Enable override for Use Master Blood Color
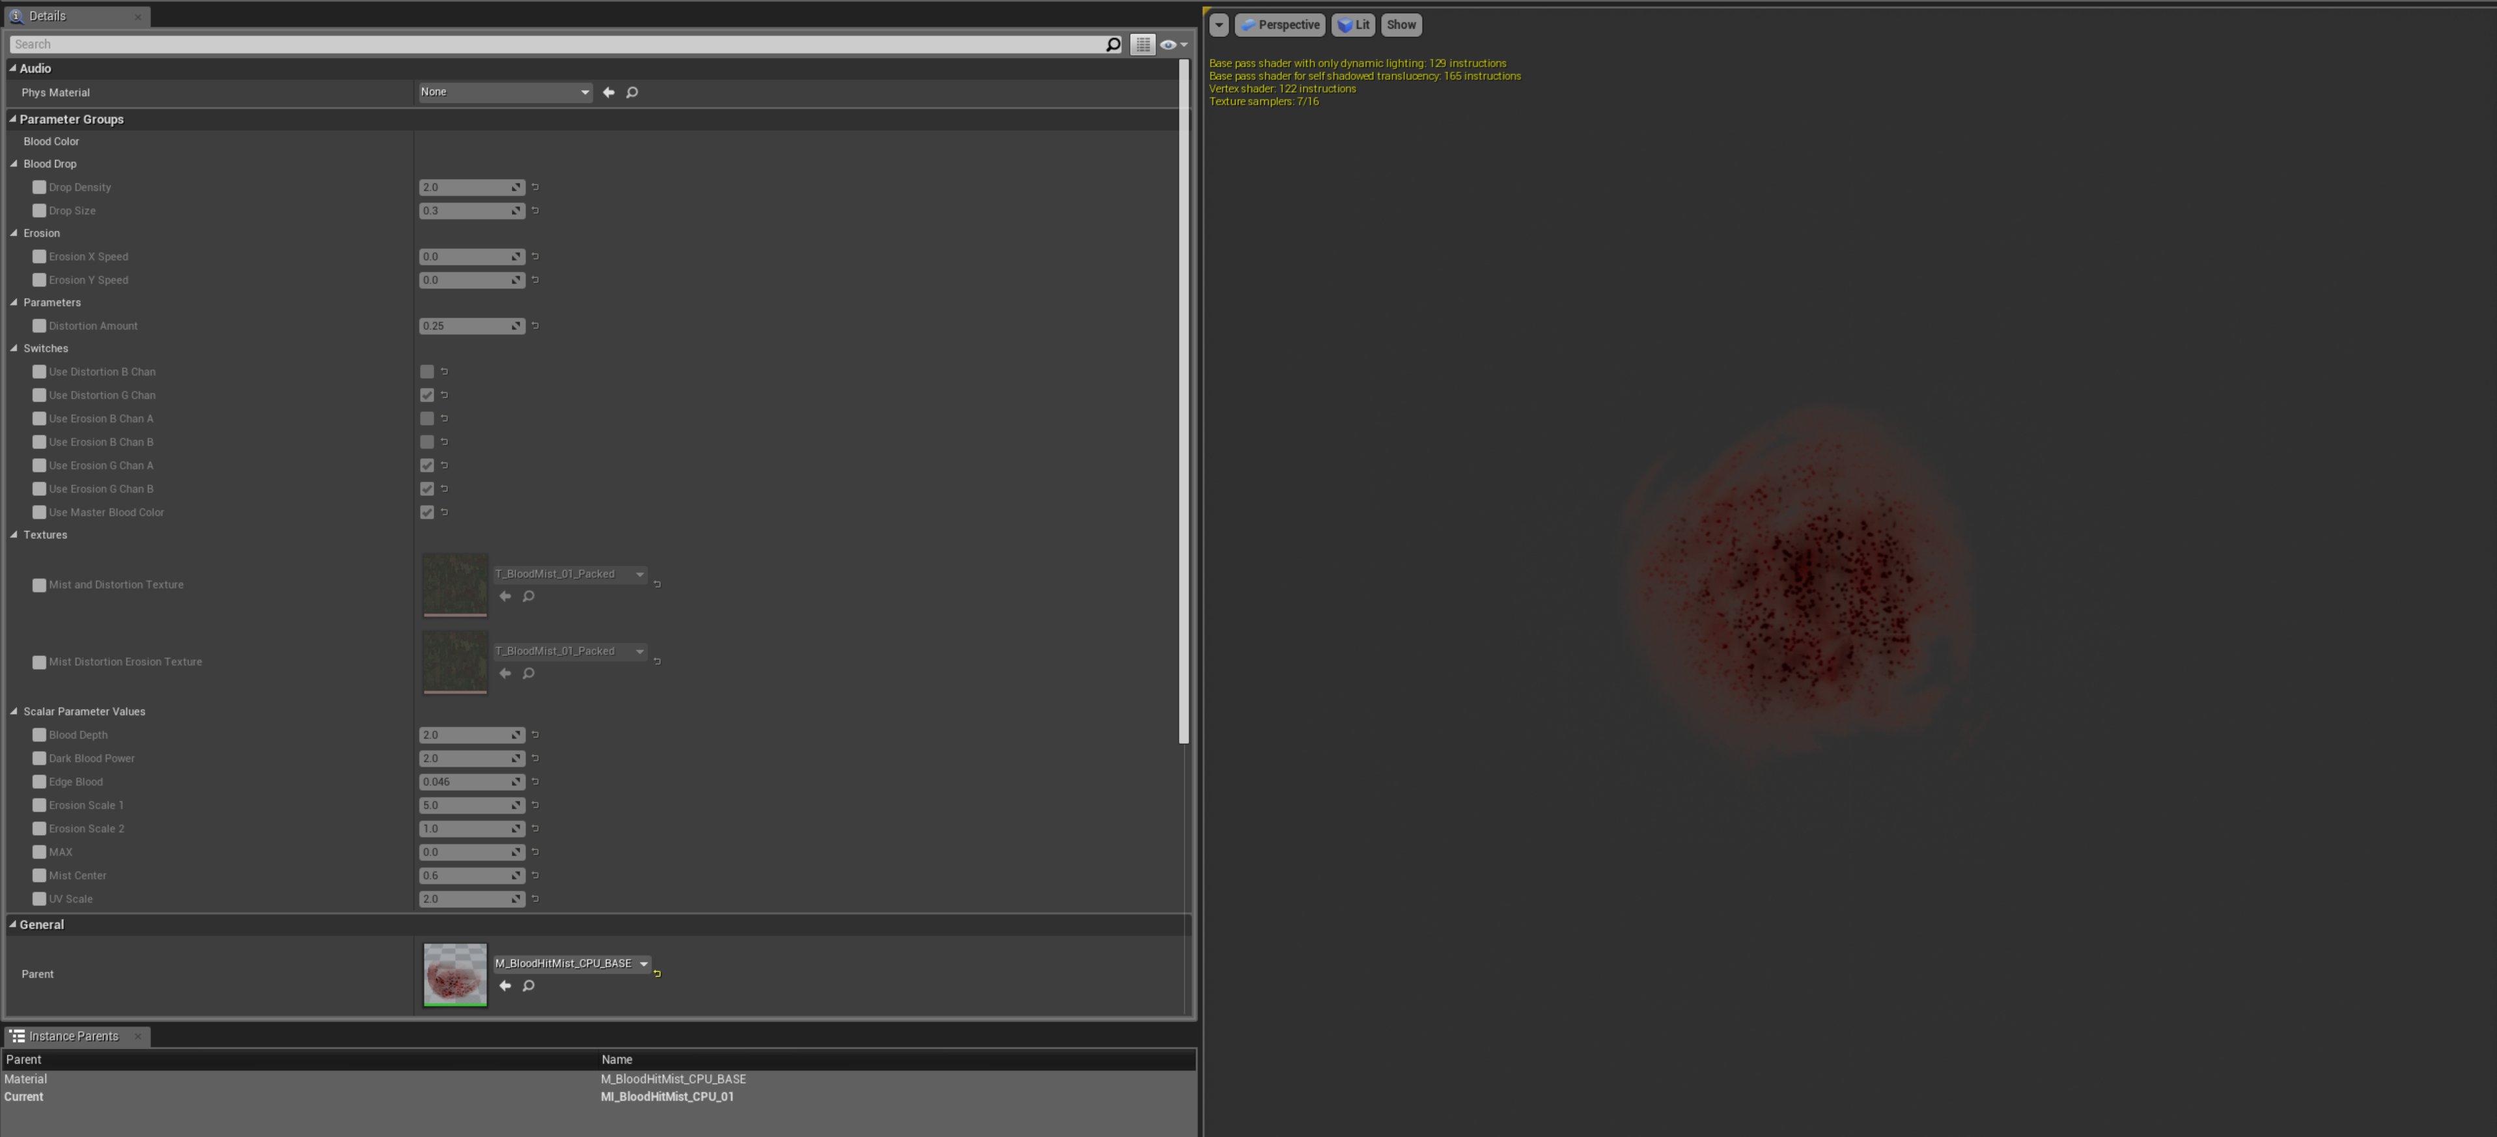Viewport: 2497px width, 1137px height. pos(39,512)
